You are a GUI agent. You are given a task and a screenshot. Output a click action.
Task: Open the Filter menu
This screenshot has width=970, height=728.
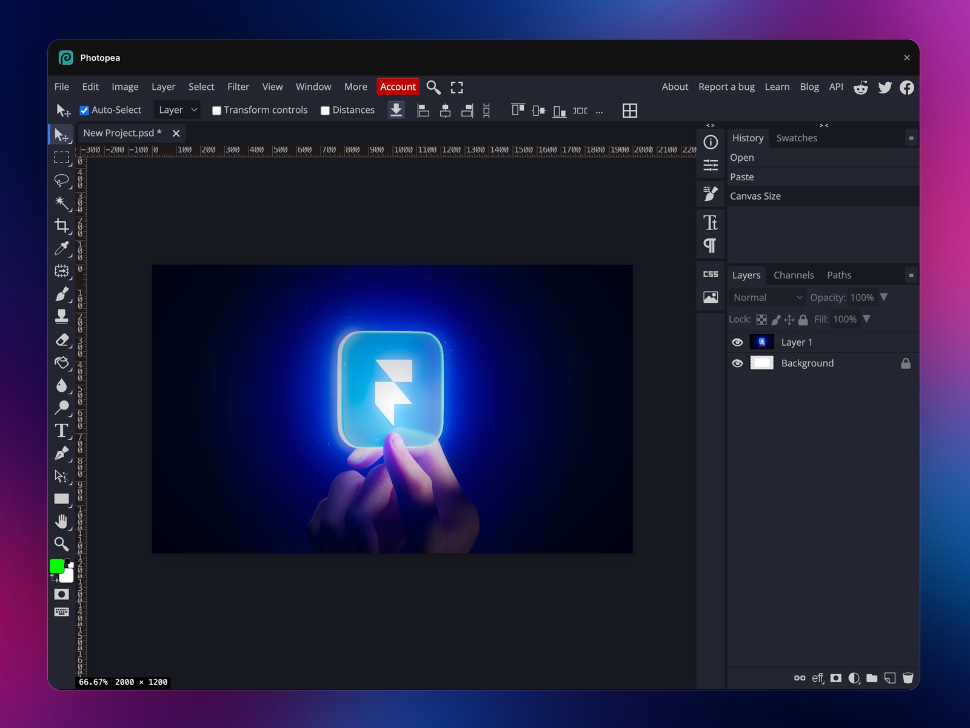tap(238, 87)
